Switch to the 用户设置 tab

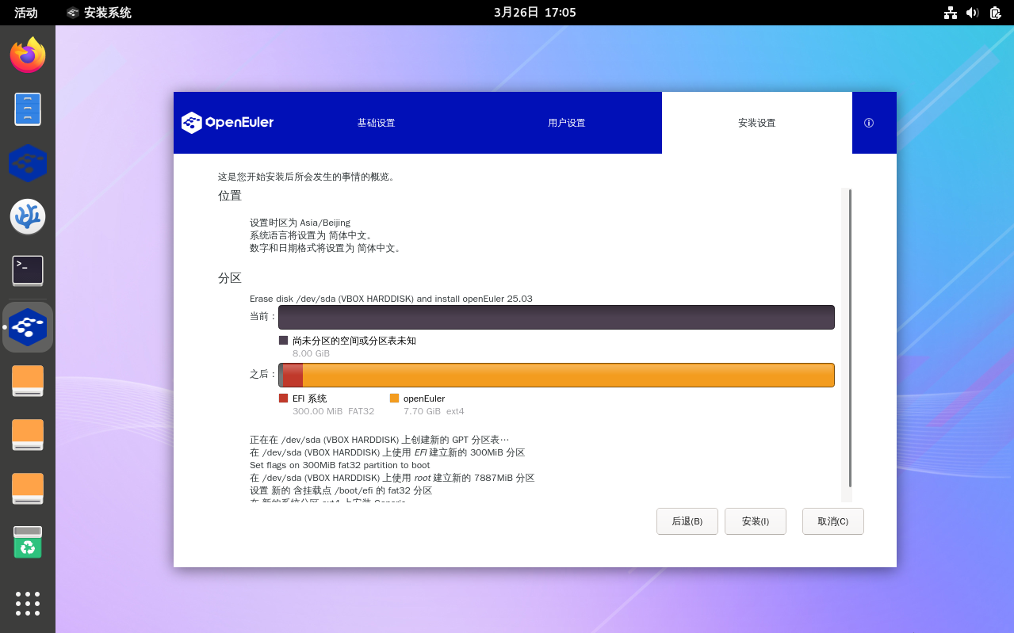[566, 123]
